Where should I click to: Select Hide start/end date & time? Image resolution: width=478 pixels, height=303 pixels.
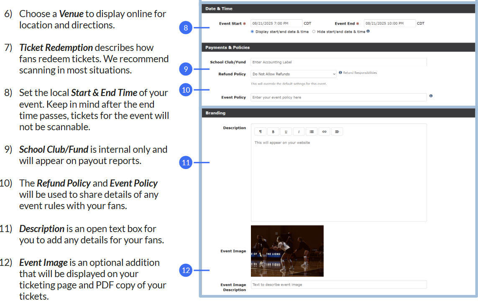point(314,32)
